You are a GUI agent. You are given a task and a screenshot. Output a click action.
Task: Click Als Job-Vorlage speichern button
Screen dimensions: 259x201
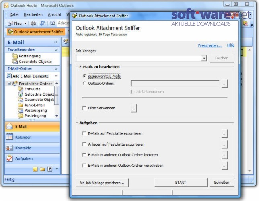point(102,183)
